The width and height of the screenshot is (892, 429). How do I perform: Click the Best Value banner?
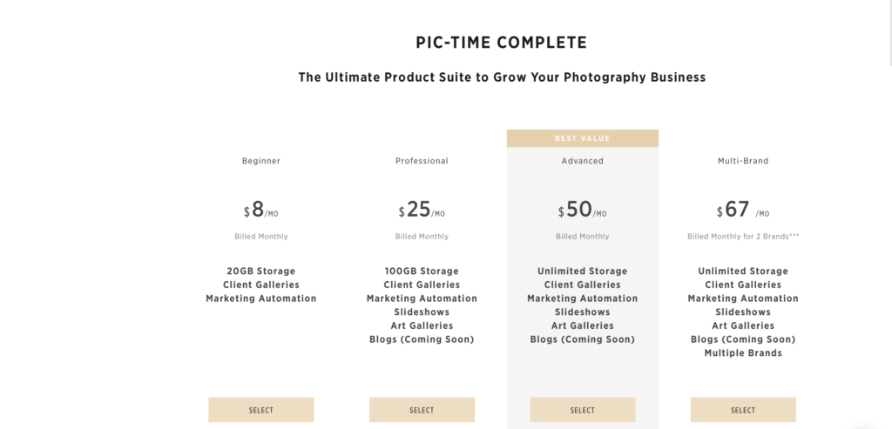(x=583, y=138)
